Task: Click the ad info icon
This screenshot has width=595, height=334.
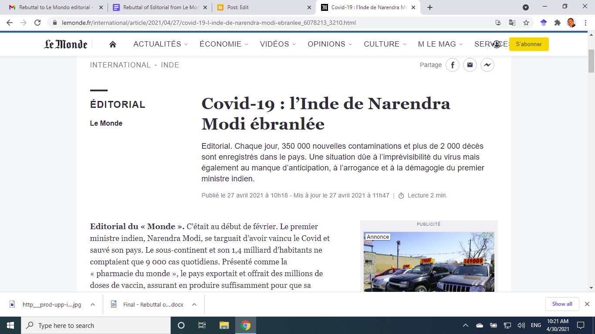Action: click(x=484, y=235)
